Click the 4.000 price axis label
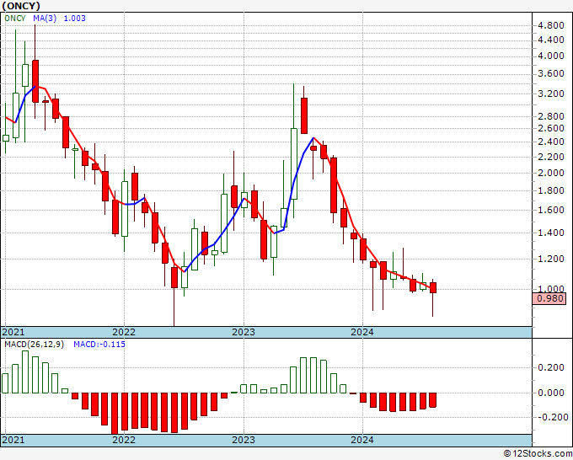The height and width of the screenshot is (460, 573). (x=551, y=56)
